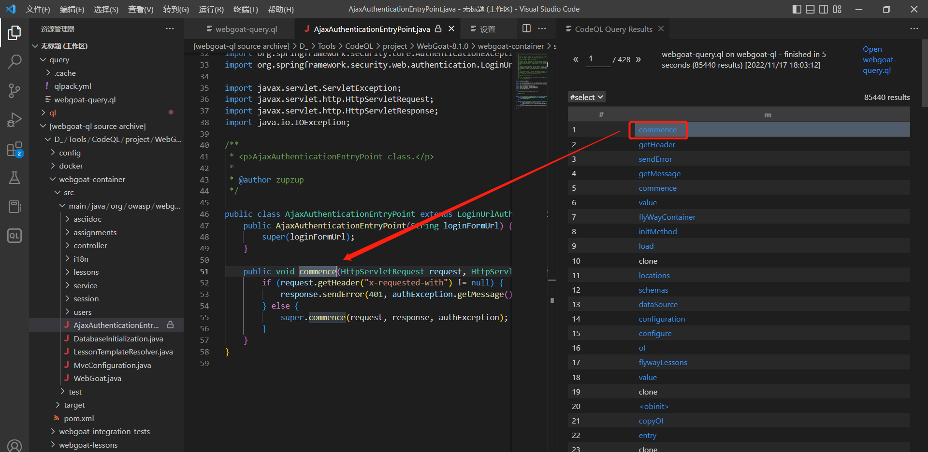The width and height of the screenshot is (928, 452).
Task: Open the getHeader result link
Action: [x=657, y=144]
